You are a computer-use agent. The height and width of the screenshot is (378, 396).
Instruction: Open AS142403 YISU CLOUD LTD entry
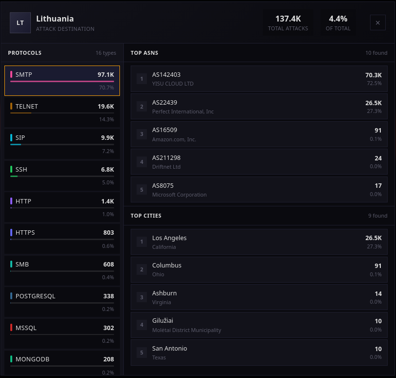259,79
